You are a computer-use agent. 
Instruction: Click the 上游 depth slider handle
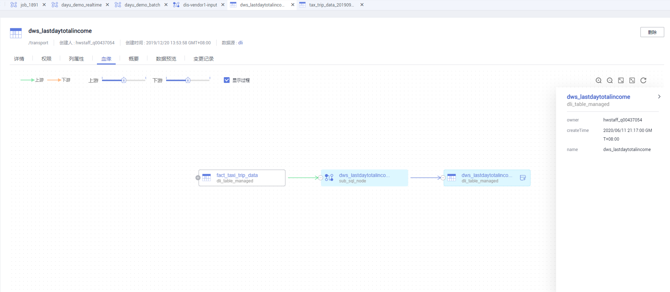124,80
